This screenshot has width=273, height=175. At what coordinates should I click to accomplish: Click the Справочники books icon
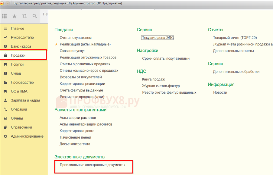point(5,127)
